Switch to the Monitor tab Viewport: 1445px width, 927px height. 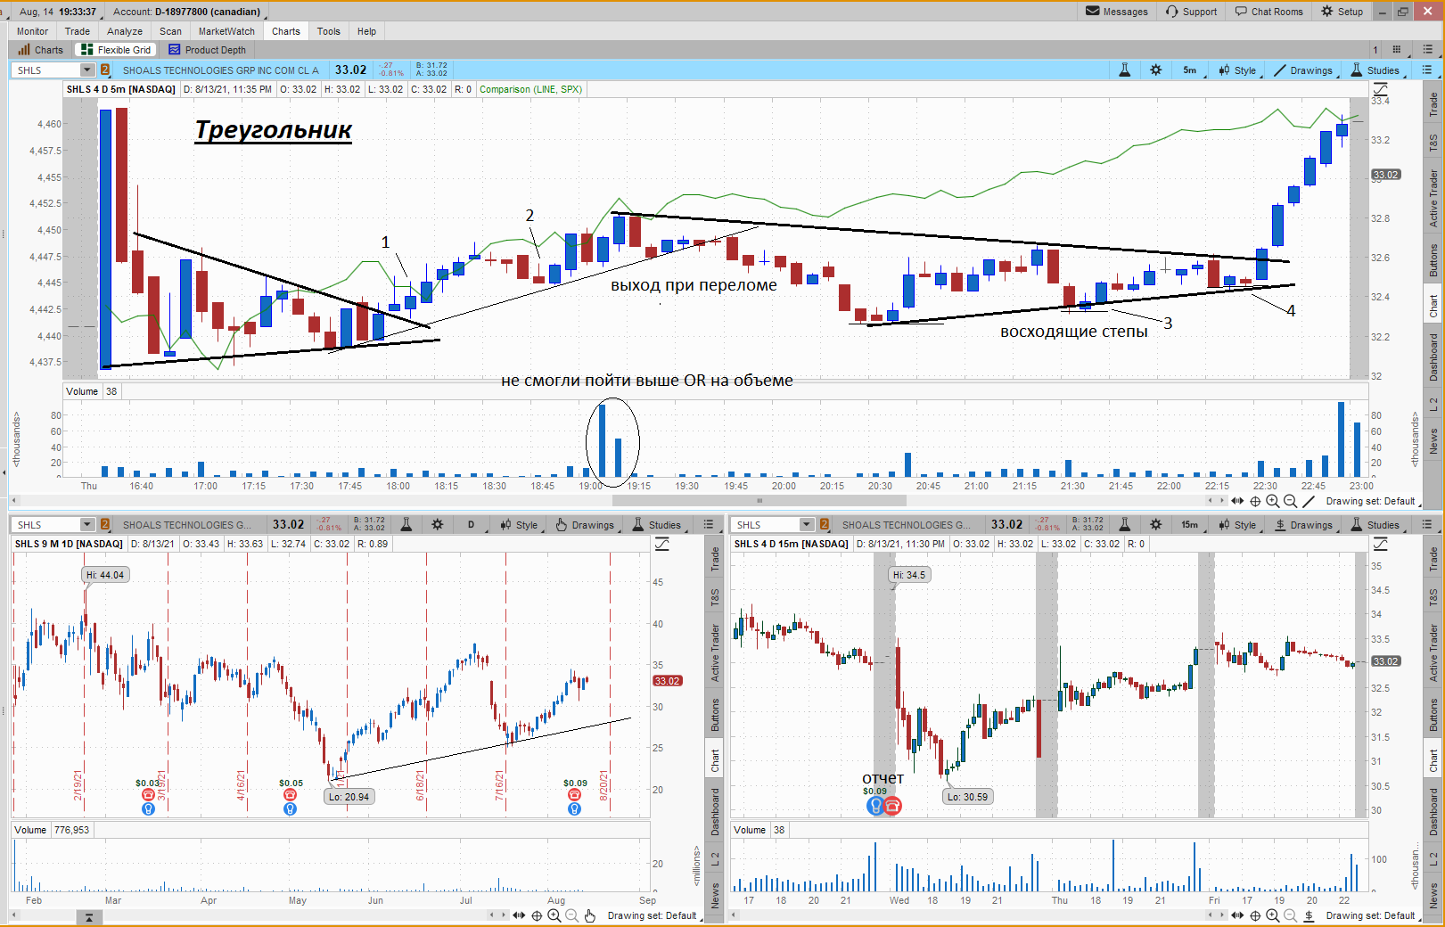32,31
